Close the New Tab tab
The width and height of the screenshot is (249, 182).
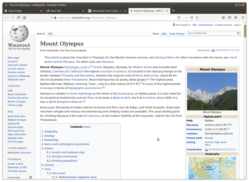pos(83,11)
